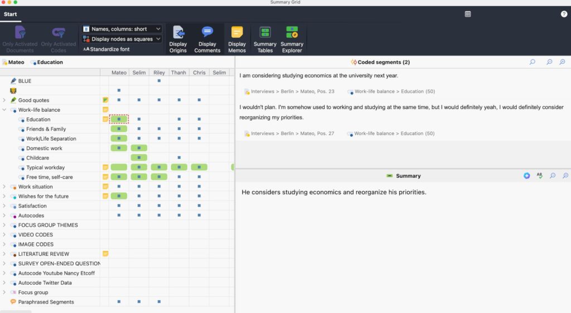Click the Mateo column header
The width and height of the screenshot is (571, 313).
tap(119, 73)
